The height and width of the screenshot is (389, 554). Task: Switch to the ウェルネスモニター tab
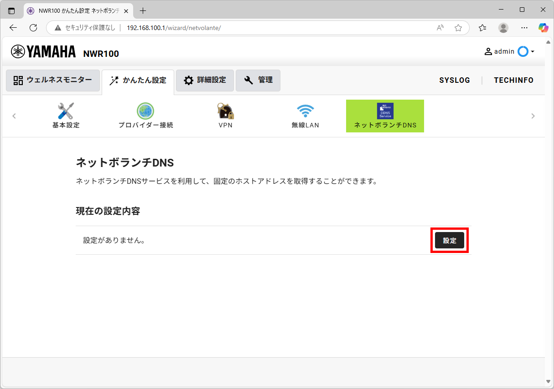coord(53,81)
